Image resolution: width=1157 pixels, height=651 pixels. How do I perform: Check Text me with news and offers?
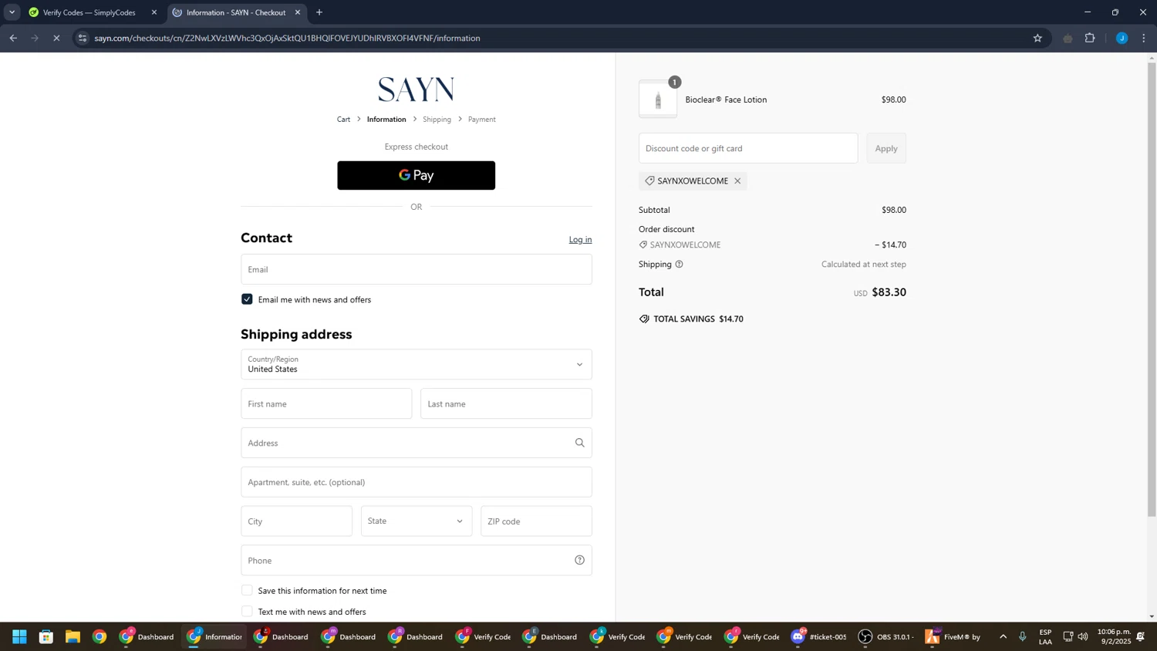point(247,611)
